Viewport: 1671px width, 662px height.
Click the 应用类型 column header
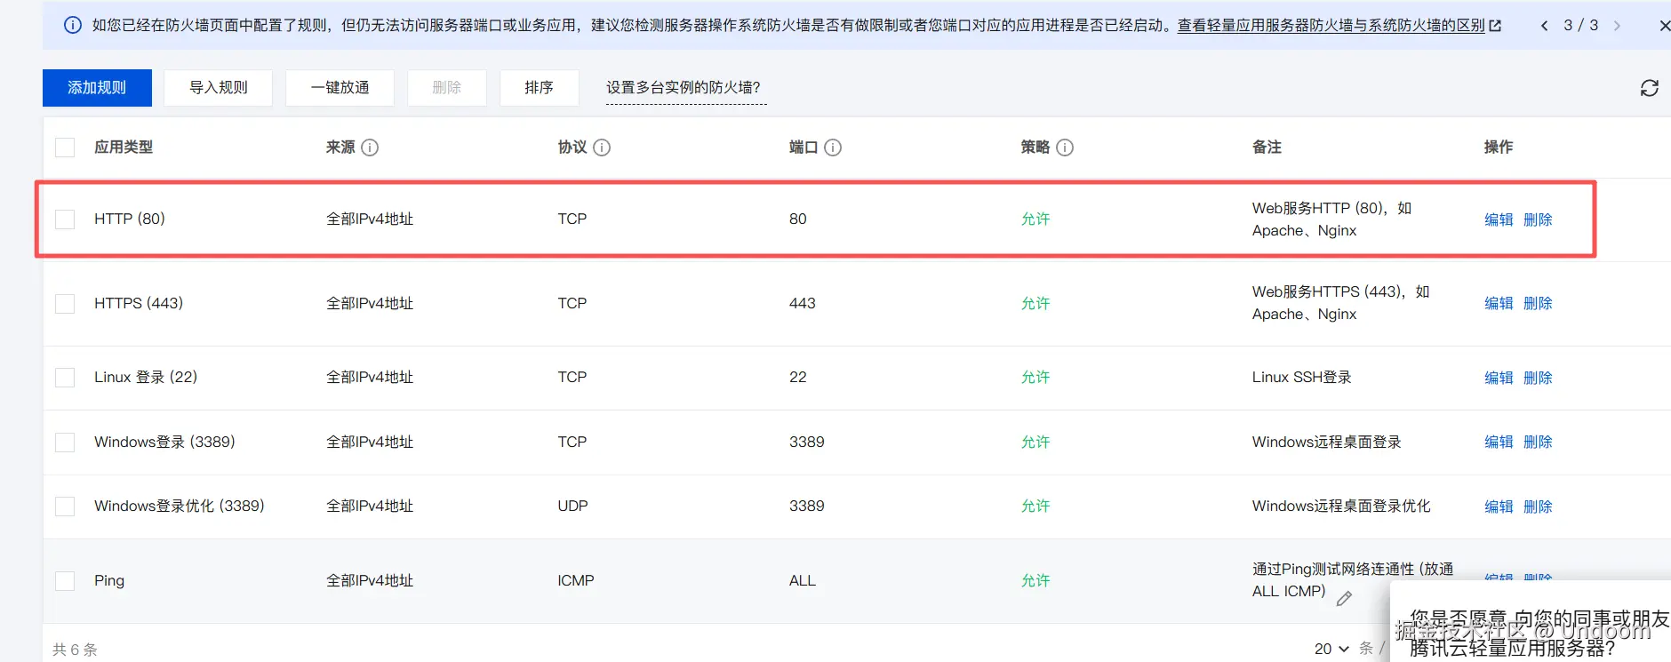tap(124, 148)
